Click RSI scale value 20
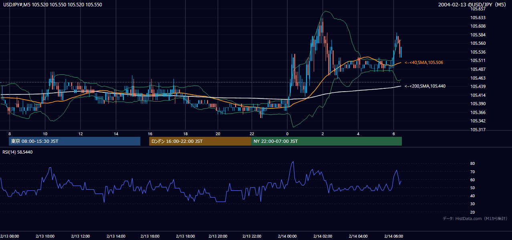 [473, 212]
